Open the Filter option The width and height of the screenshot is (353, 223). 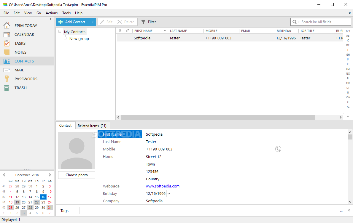[x=149, y=22]
